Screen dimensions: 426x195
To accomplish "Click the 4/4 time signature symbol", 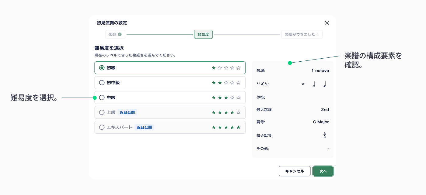I will [325, 135].
